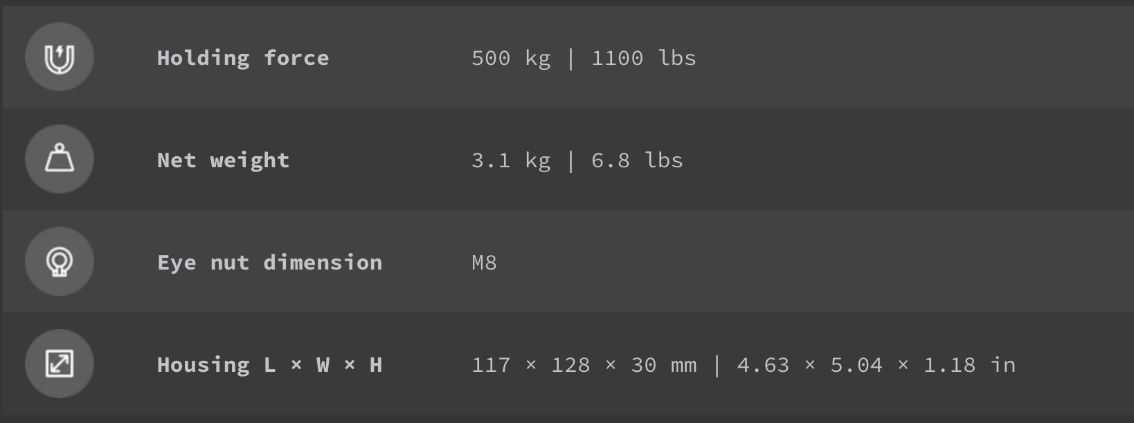This screenshot has height=423, width=1134.
Task: Click the 4.63 × 5.04 × 1.18 in dimensions
Action: tap(876, 365)
